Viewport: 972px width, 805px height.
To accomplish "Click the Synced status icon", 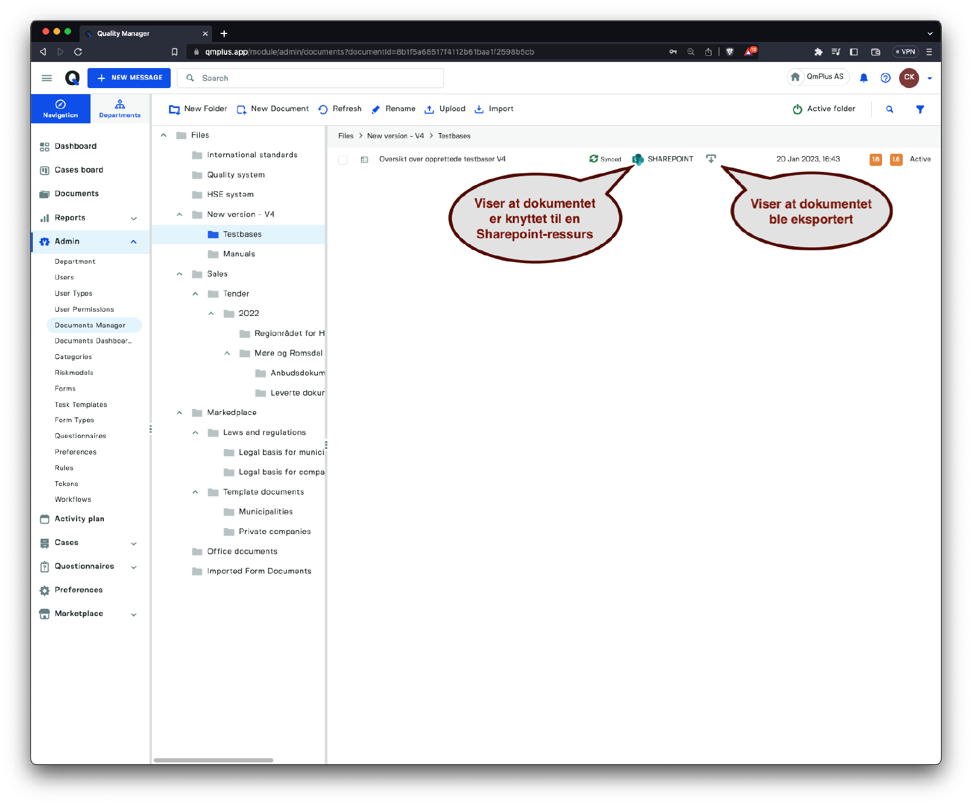I will pyautogui.click(x=594, y=159).
